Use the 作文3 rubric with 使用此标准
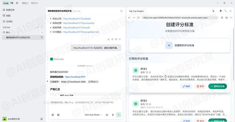Viewport: 235px width, 122px height. click(218, 86)
